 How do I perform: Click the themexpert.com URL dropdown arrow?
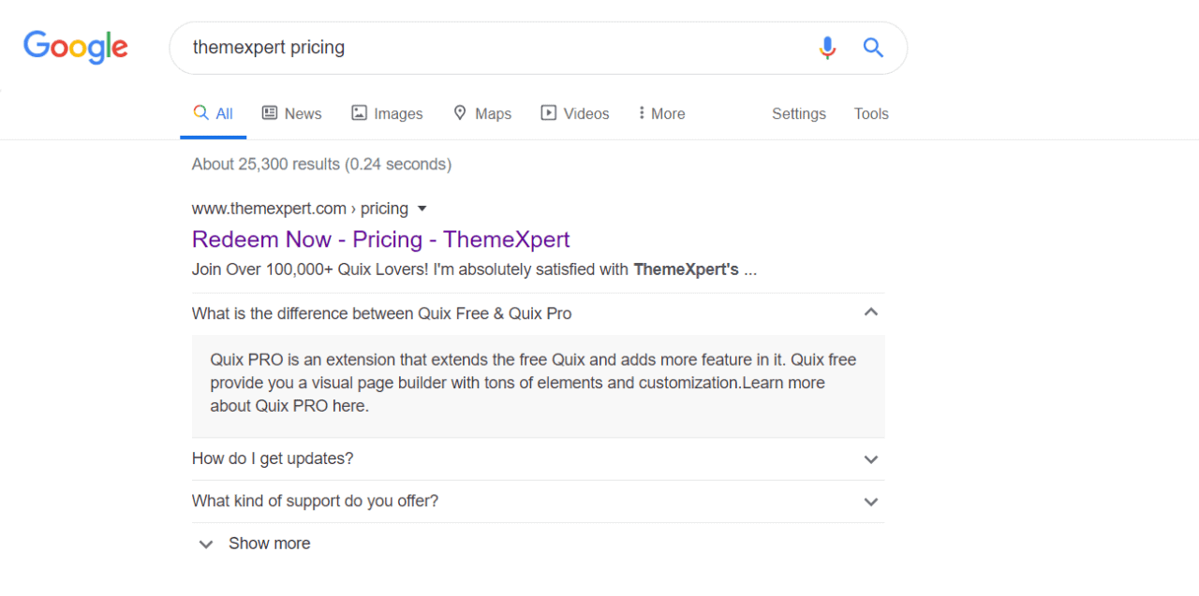[422, 209]
